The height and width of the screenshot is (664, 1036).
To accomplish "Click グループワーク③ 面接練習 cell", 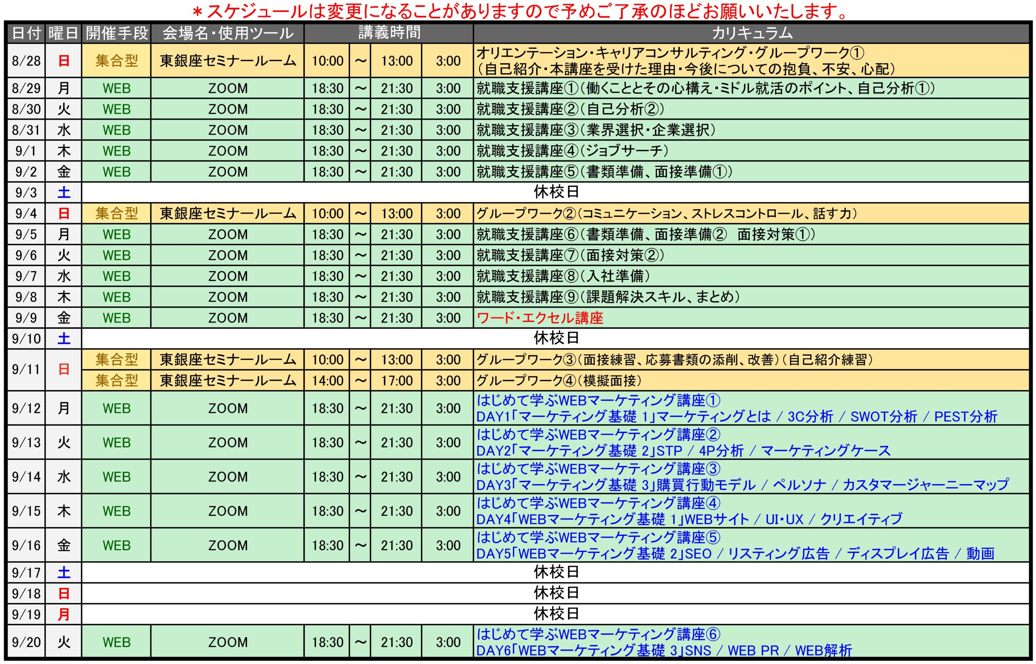I will point(751,359).
